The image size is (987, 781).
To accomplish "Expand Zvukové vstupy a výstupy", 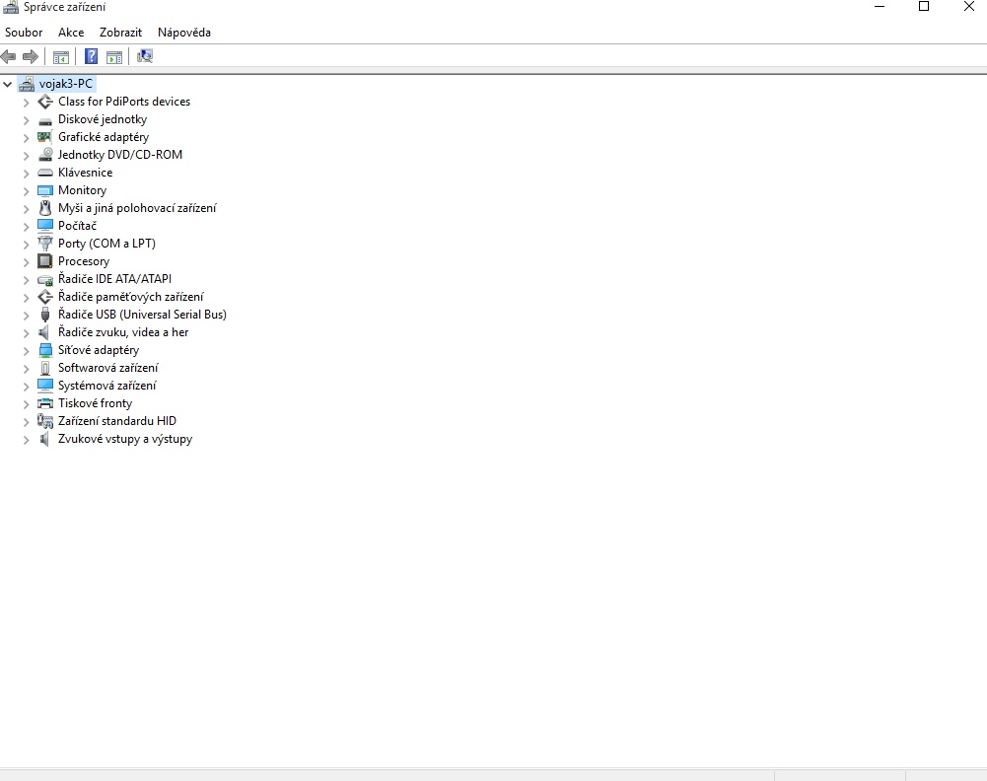I will [27, 439].
